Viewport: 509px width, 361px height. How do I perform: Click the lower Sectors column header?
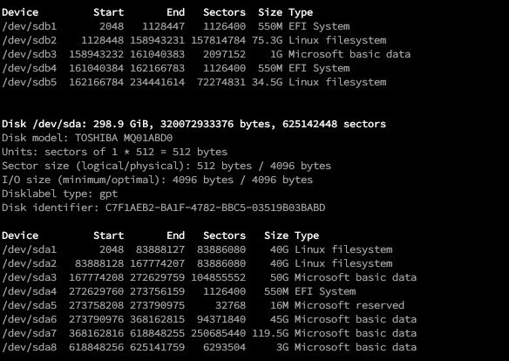[224, 235]
